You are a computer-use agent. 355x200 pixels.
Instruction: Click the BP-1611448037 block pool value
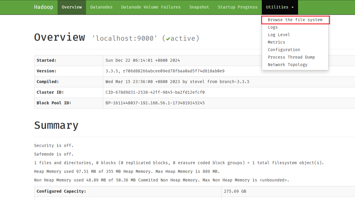(155, 103)
